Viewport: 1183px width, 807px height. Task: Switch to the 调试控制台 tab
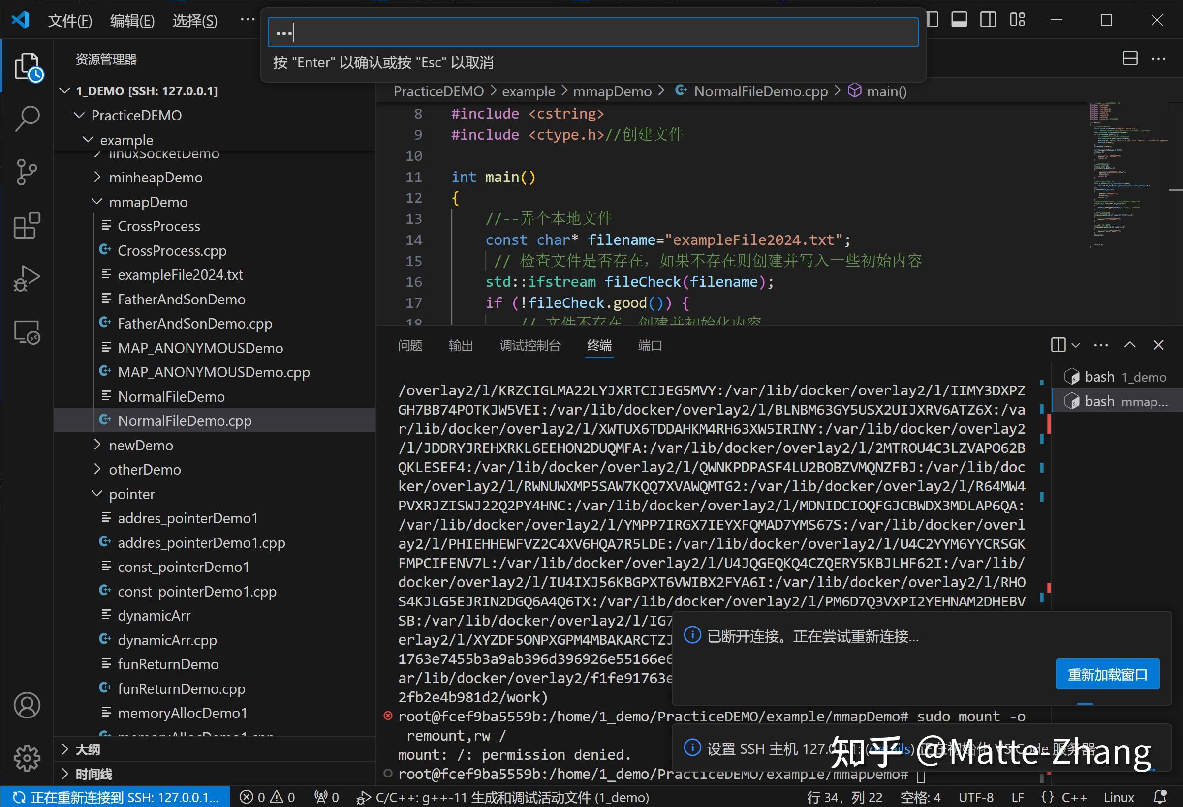click(530, 346)
